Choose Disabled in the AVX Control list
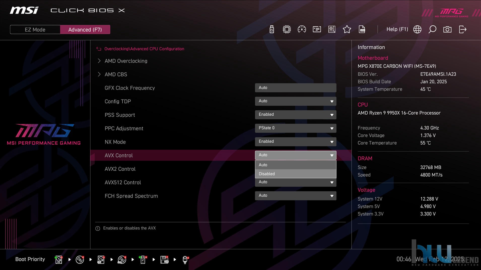Image resolution: width=481 pixels, height=270 pixels. (295, 174)
